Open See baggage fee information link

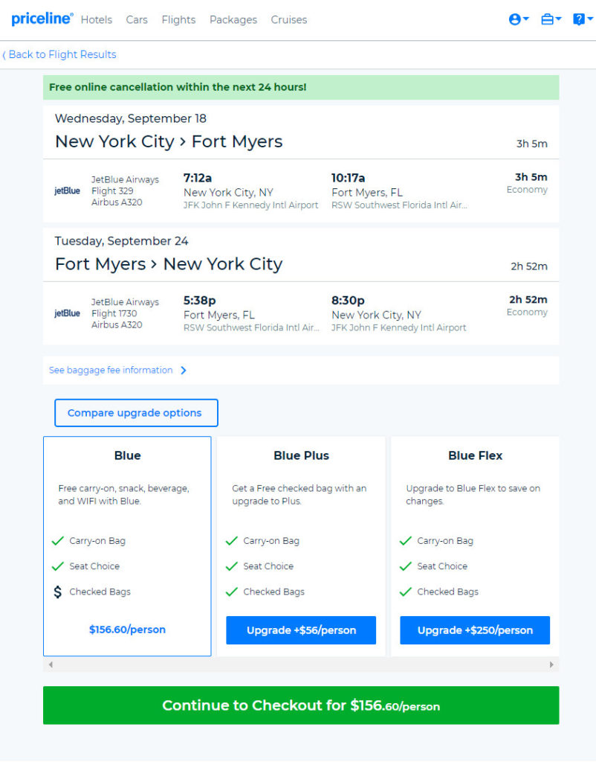(x=111, y=371)
